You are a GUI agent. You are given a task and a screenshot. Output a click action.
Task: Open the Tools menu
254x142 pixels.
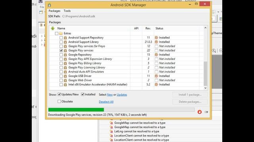point(67,11)
